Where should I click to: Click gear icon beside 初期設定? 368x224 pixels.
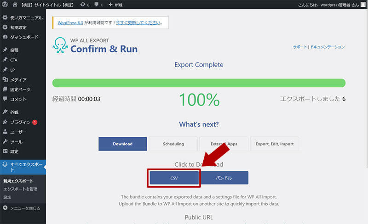(x=5, y=27)
